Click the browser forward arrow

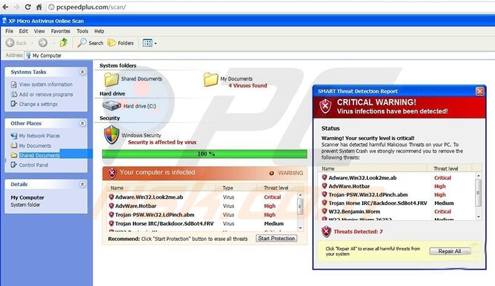(x=16, y=7)
